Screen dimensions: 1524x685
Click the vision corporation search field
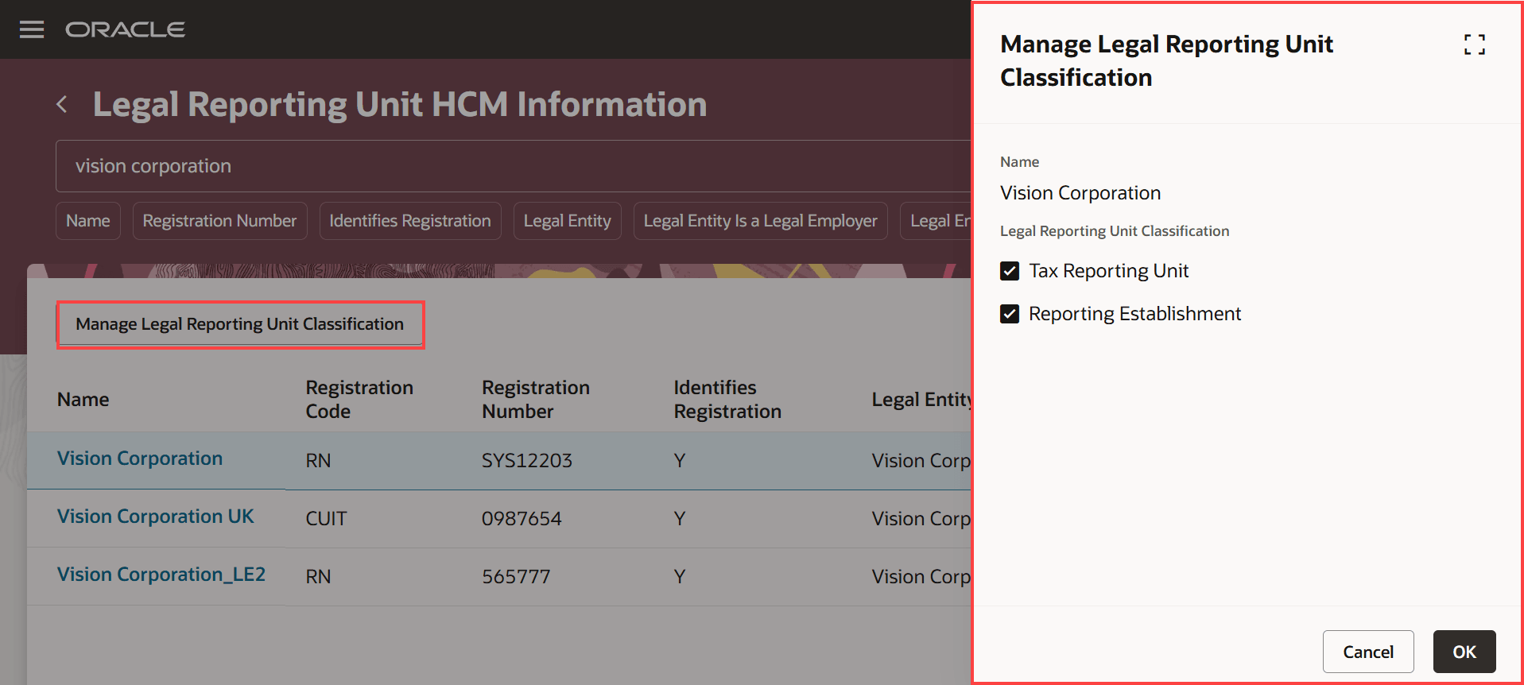coord(509,166)
